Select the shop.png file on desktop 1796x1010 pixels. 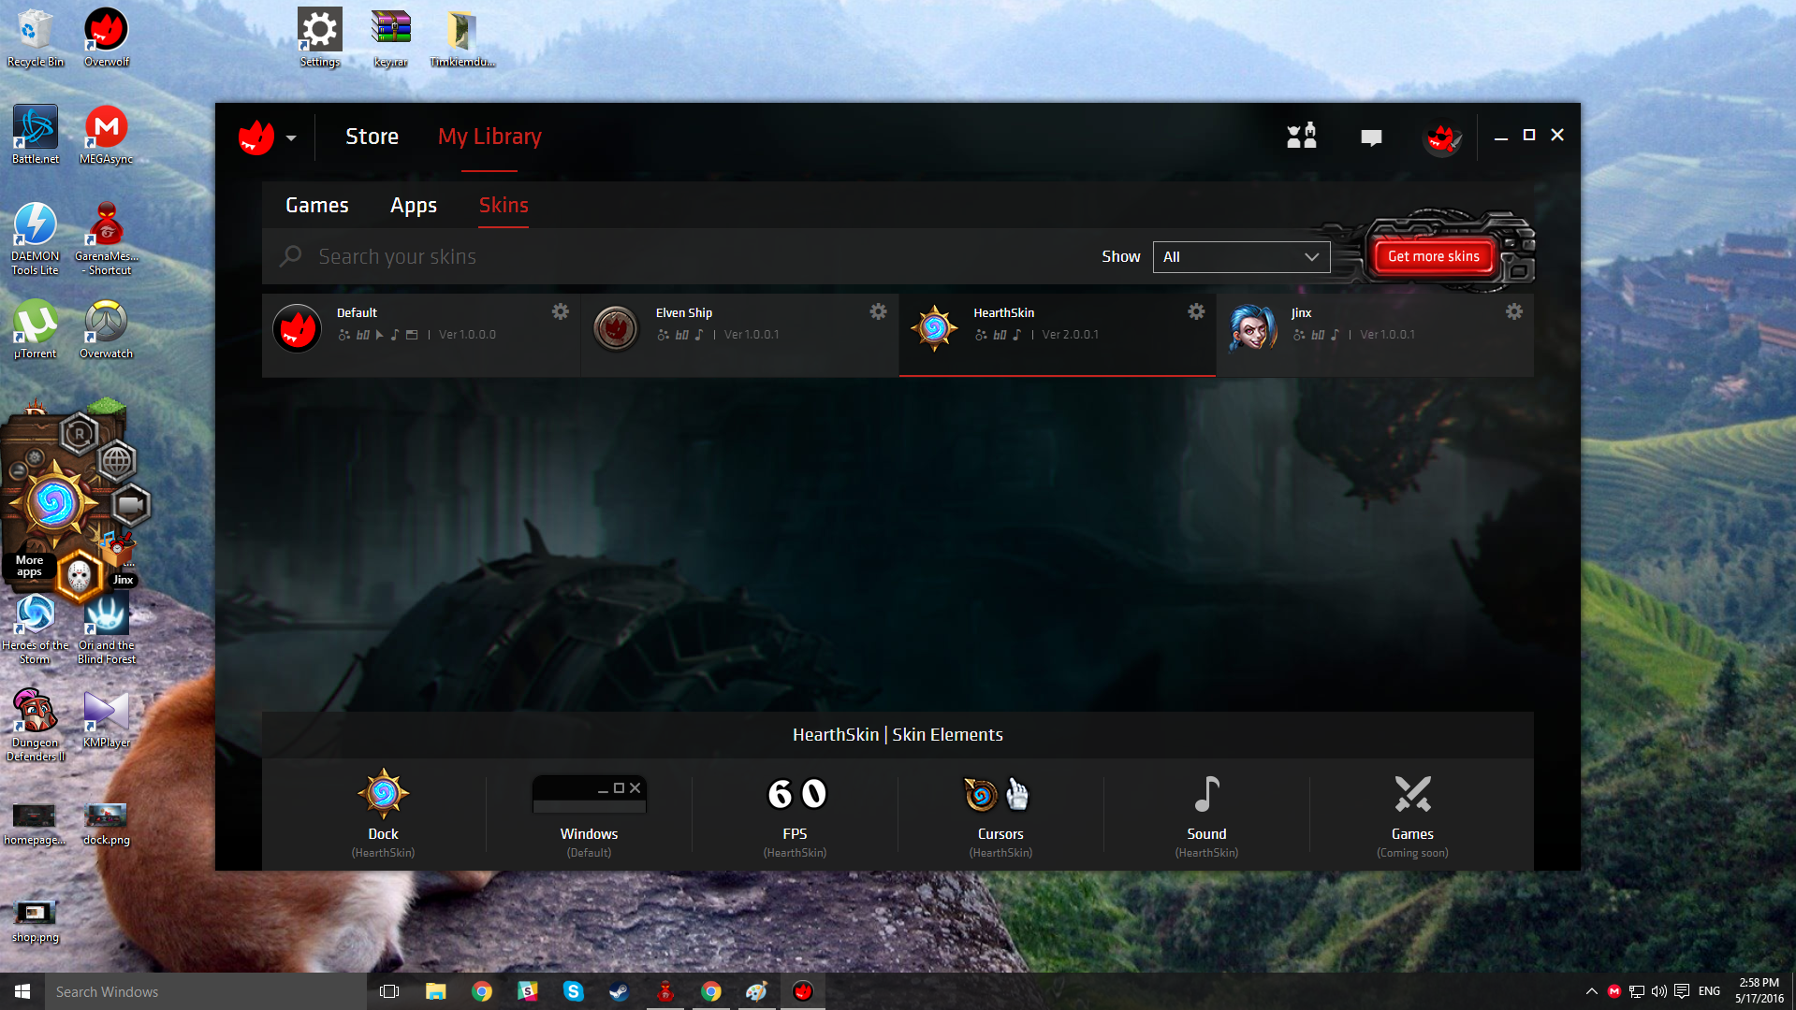[36, 920]
